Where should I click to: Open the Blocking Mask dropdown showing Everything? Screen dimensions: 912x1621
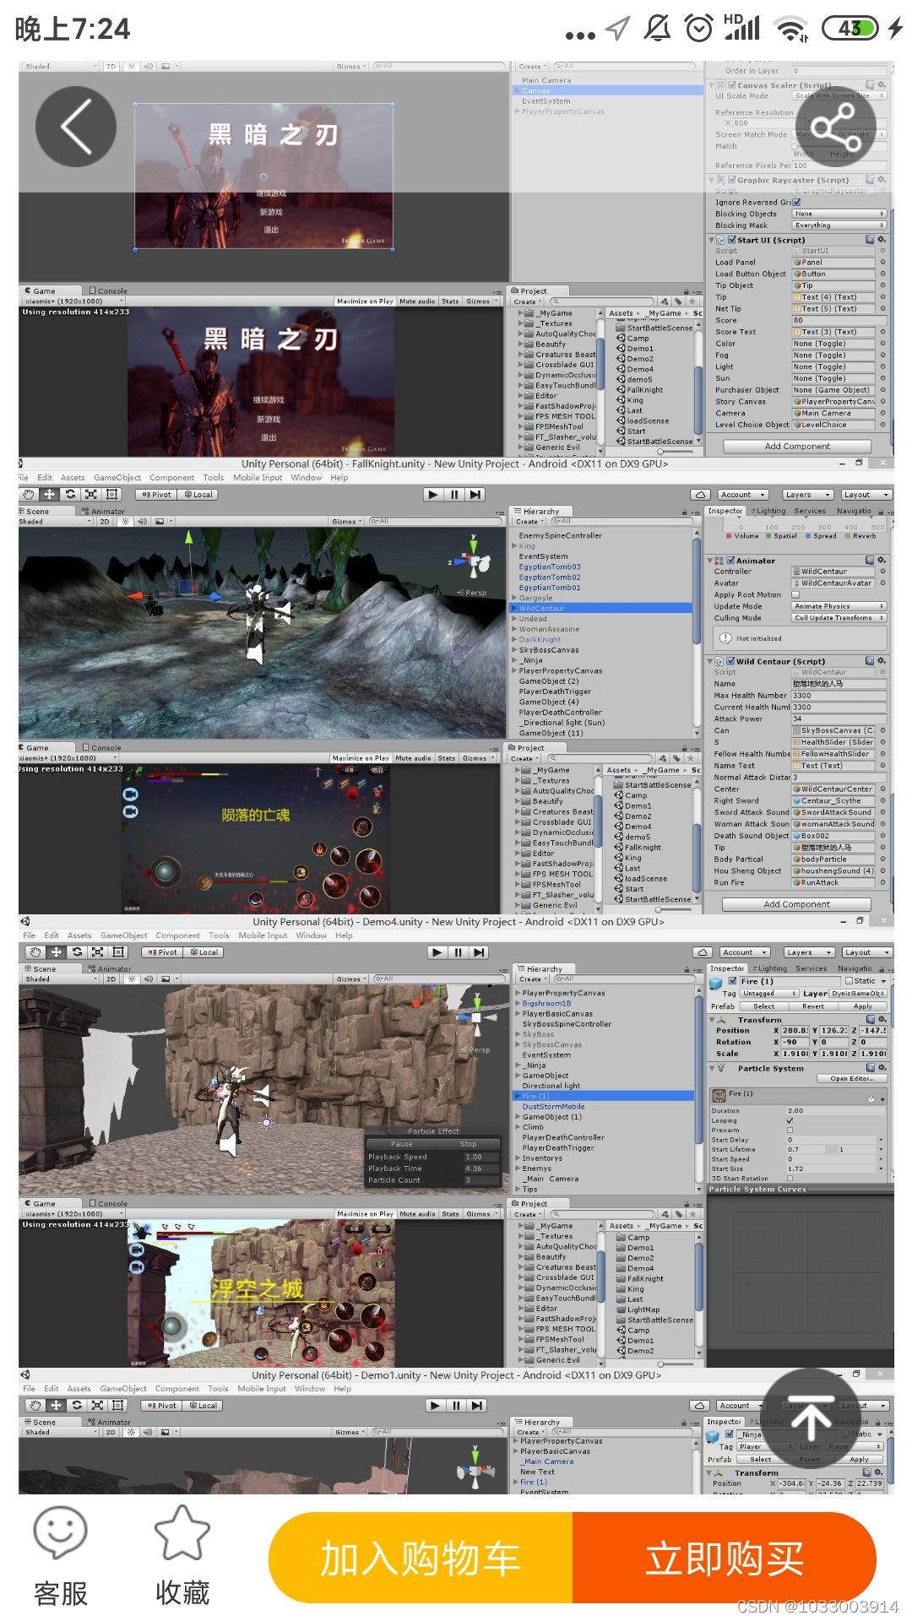(x=839, y=225)
